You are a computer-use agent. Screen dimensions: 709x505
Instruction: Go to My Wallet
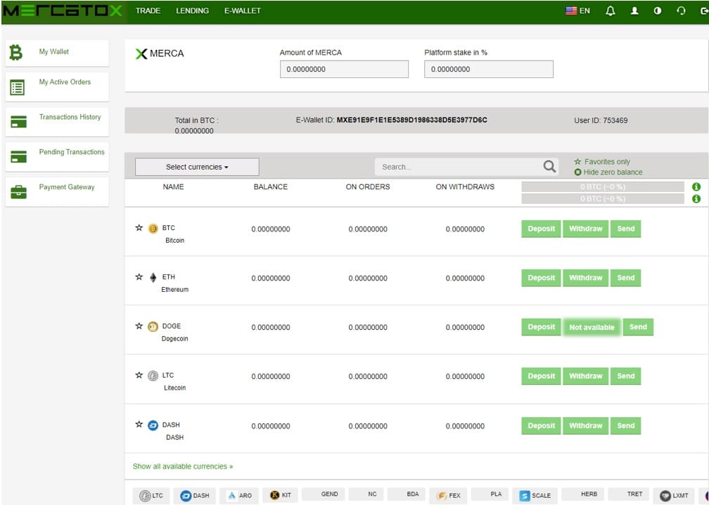(x=57, y=53)
